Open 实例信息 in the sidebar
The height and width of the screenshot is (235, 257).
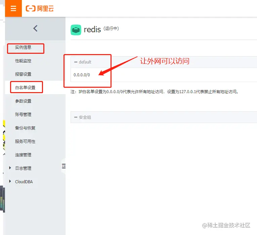tap(23, 47)
